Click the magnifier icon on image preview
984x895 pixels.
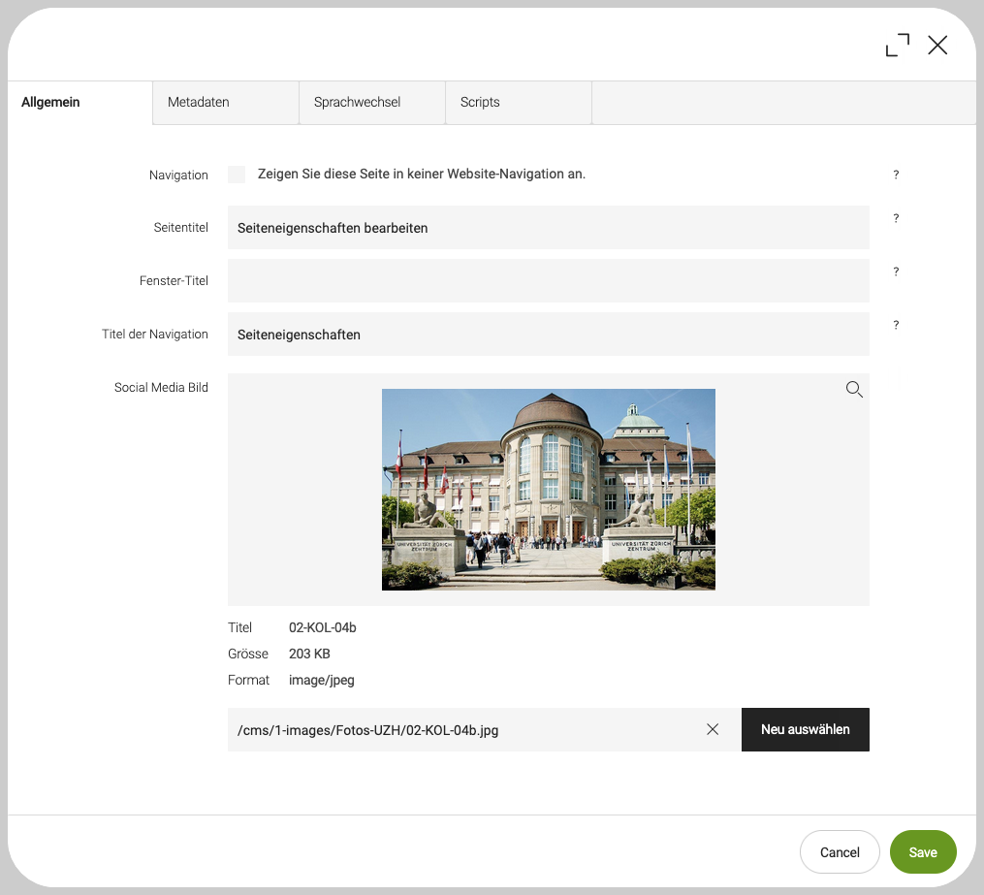854,390
